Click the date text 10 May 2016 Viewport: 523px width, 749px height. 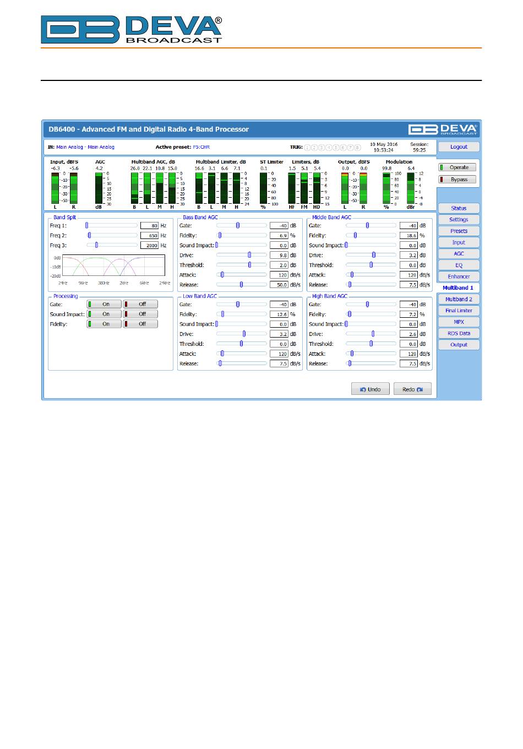point(384,144)
